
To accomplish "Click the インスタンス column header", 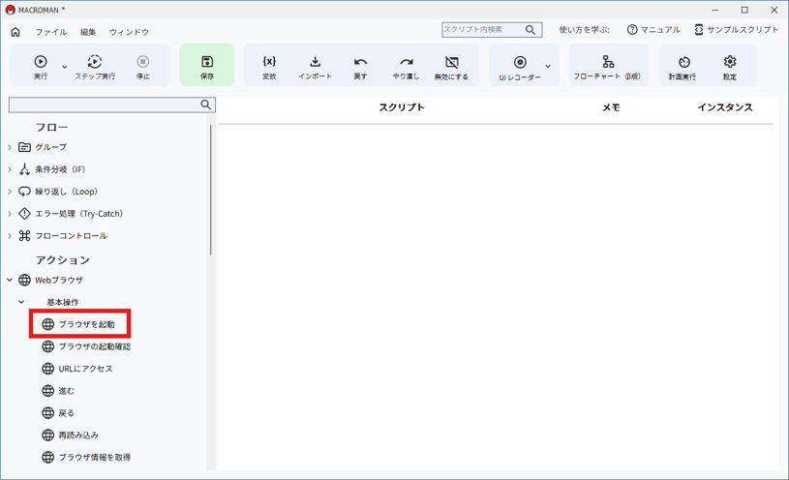I will coord(724,107).
